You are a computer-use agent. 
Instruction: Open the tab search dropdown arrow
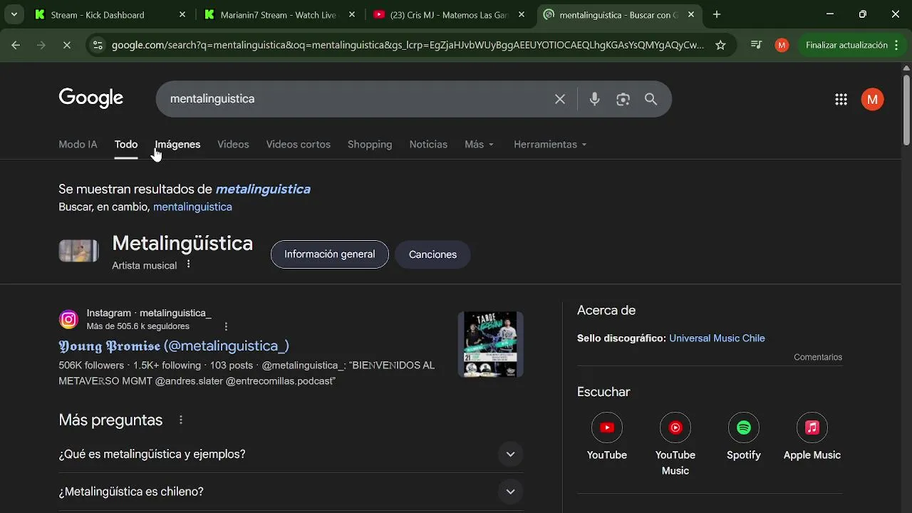click(14, 14)
